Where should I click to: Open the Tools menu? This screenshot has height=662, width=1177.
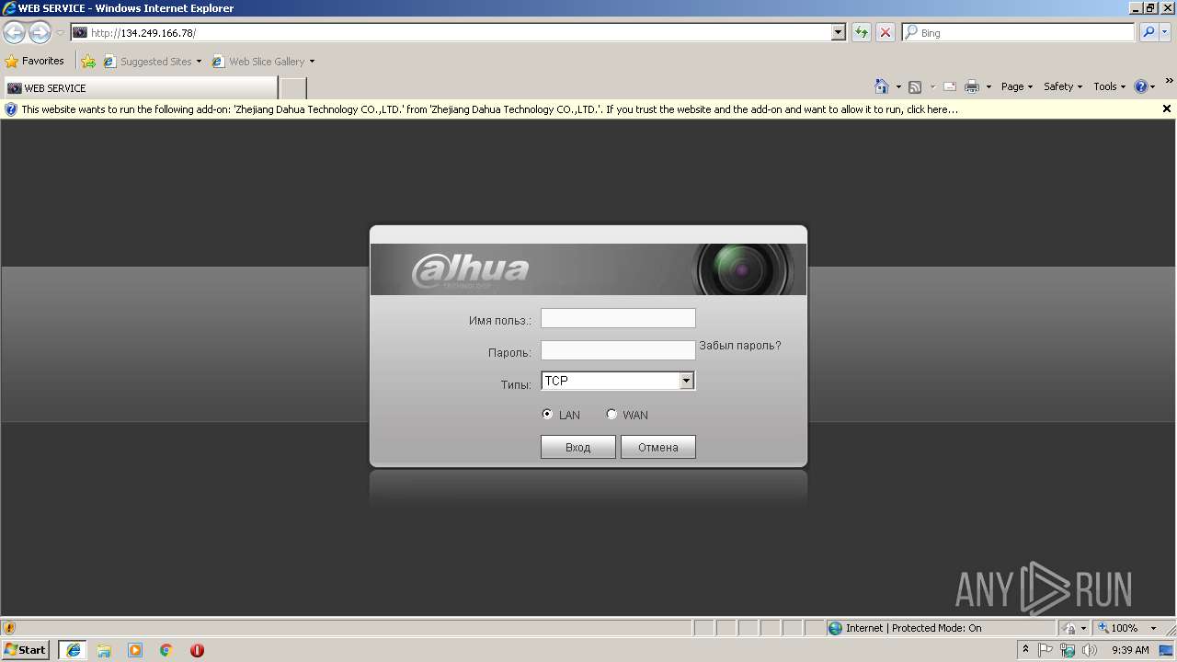pyautogui.click(x=1110, y=86)
